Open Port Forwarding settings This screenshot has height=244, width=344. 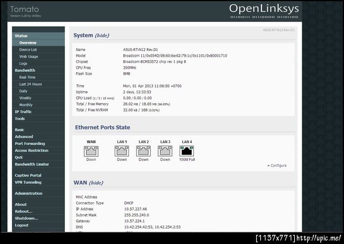tap(30, 144)
